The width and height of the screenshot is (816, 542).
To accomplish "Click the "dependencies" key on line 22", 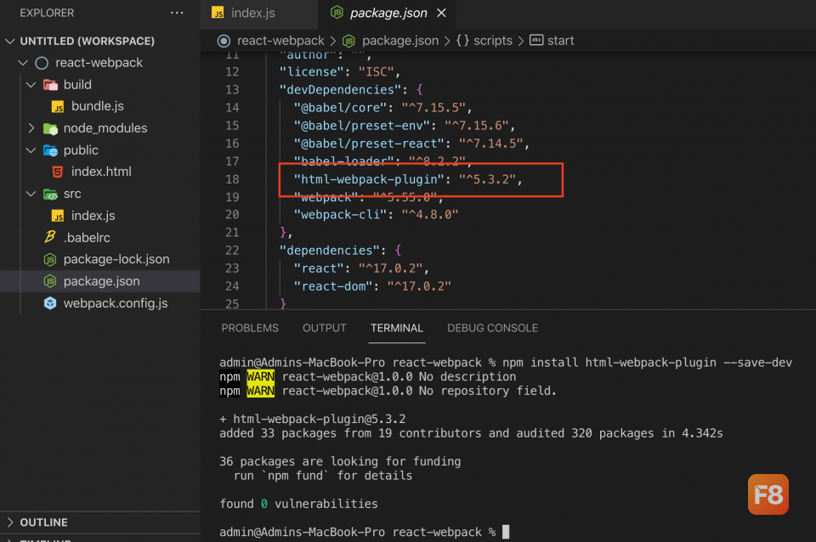I will point(330,251).
